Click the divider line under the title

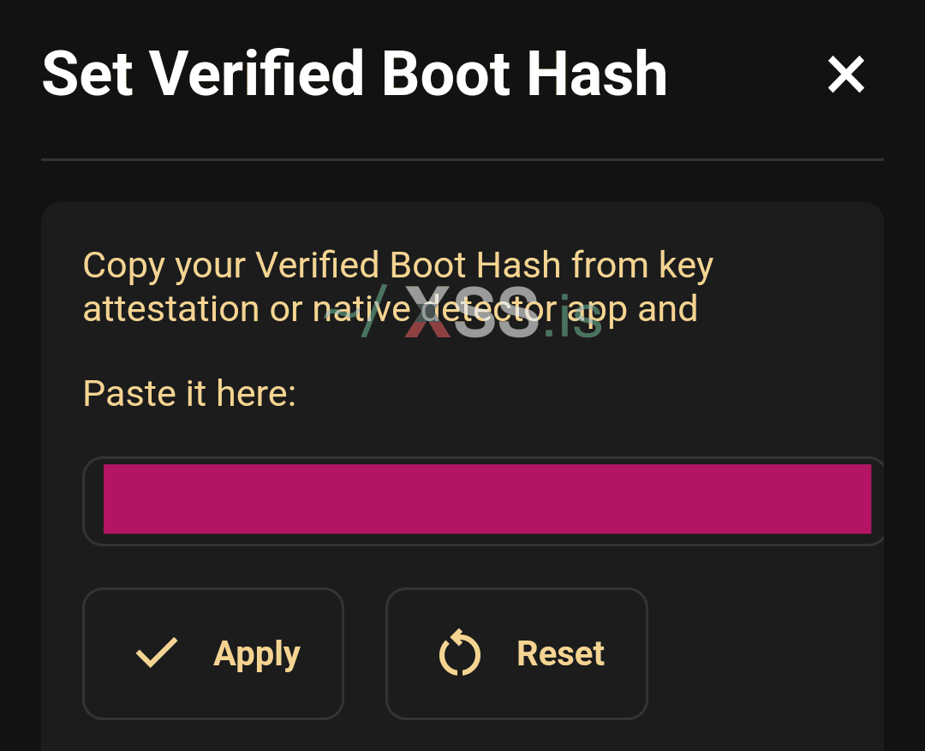tap(462, 159)
